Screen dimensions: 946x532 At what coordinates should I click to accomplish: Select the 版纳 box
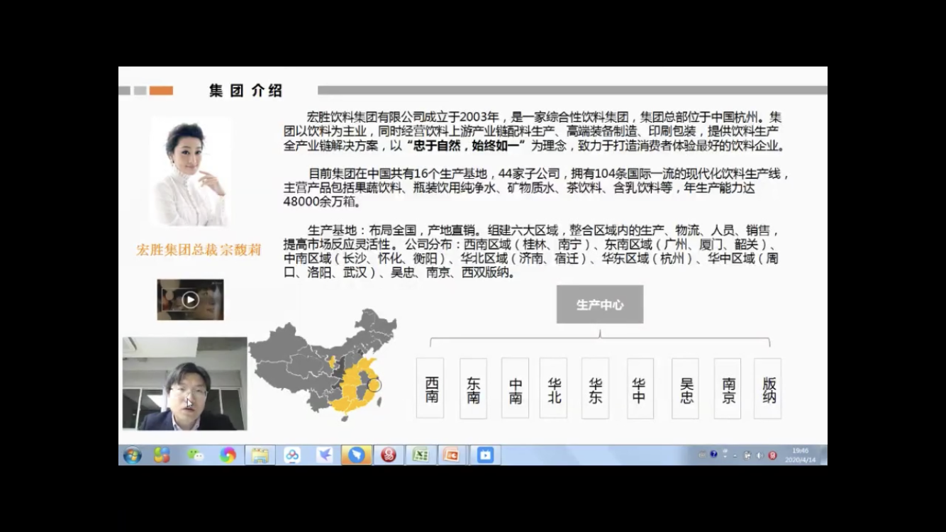coord(768,388)
